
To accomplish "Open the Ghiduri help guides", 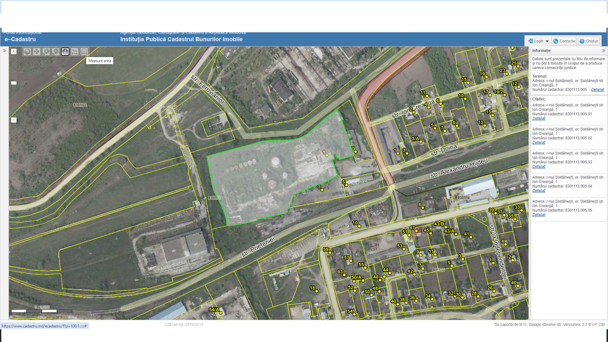I will tap(589, 41).
